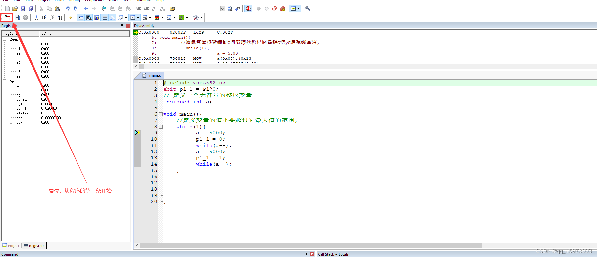
Task: Open the Symbols window icon
Action: click(x=97, y=18)
